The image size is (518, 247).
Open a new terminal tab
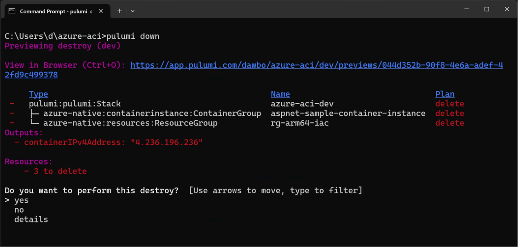point(119,11)
